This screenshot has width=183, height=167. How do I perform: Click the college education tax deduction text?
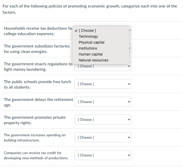(x=36, y=31)
